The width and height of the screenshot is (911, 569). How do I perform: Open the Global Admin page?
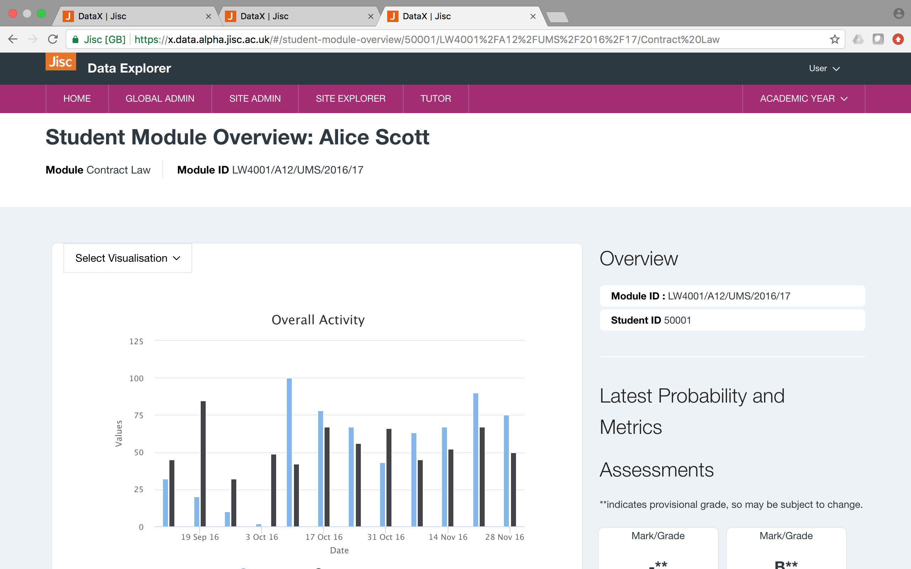[x=160, y=99]
